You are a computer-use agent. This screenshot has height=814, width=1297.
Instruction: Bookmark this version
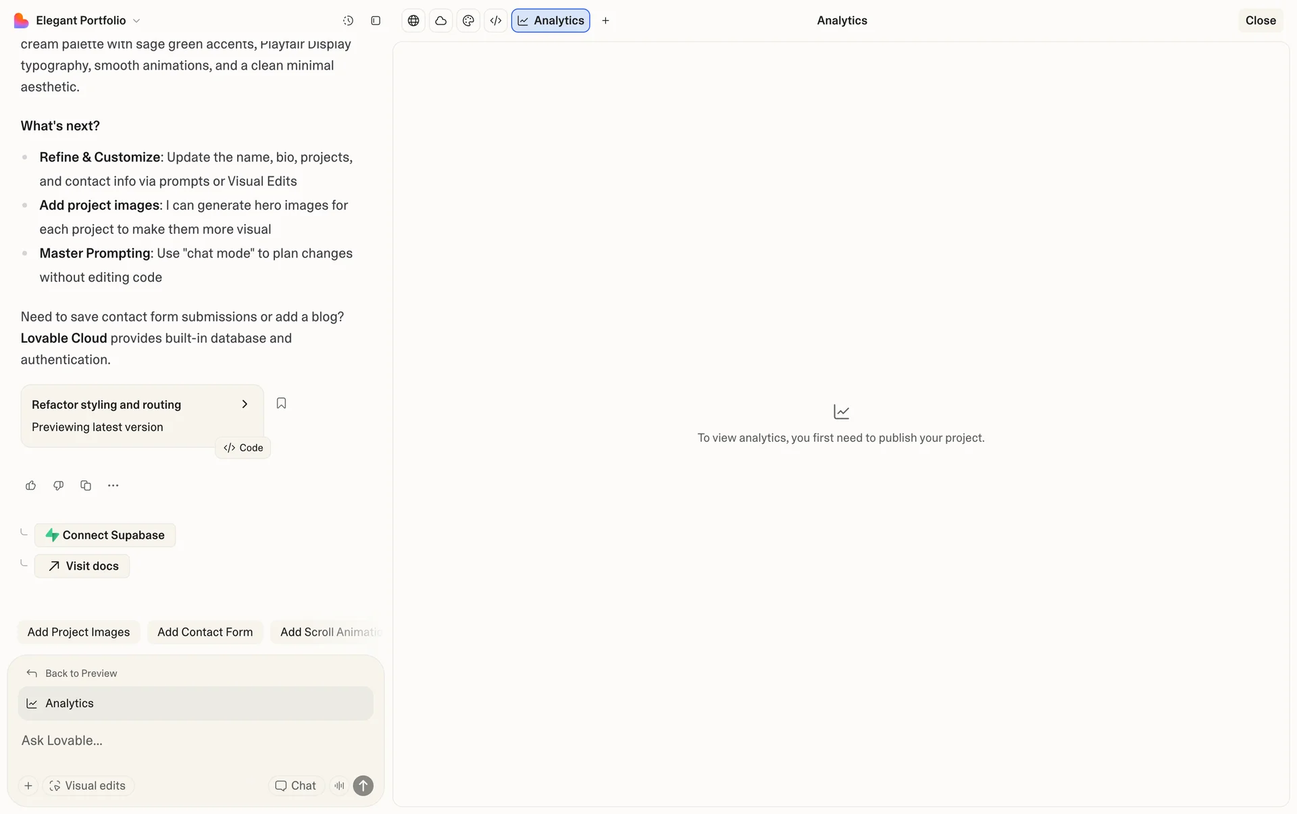tap(281, 403)
